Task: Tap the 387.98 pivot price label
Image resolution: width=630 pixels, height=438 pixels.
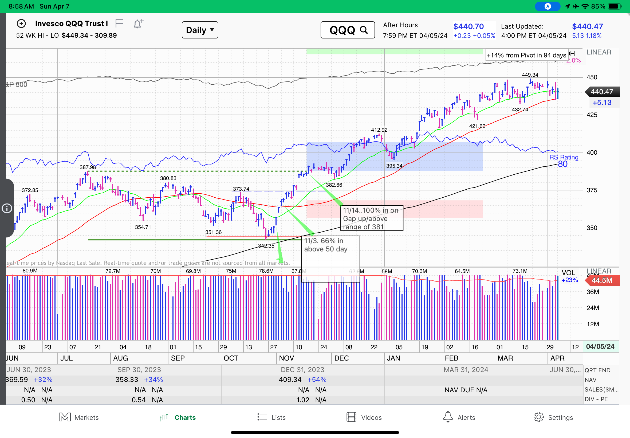Action: click(88, 167)
